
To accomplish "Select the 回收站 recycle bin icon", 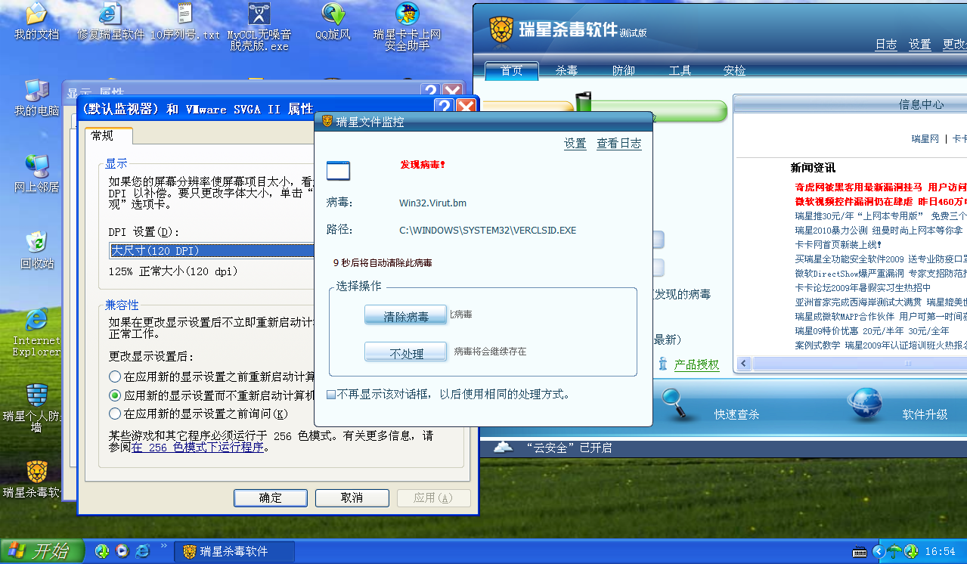I will point(36,250).
